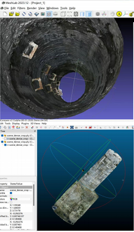The width and height of the screenshot is (134, 232).
Task: Toggle the trackball circle icon in MeshLab
Action: point(113,14)
